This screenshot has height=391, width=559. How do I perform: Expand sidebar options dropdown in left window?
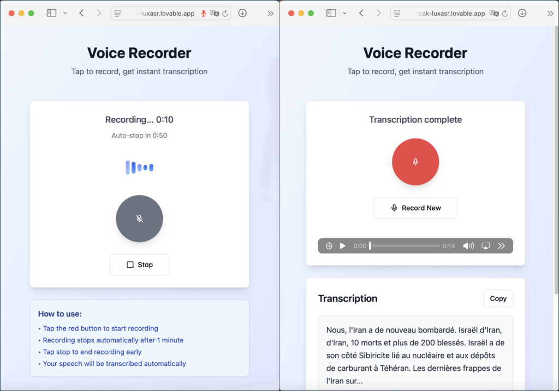65,13
